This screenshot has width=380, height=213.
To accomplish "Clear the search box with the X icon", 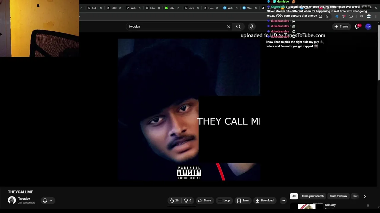I will 229,27.
